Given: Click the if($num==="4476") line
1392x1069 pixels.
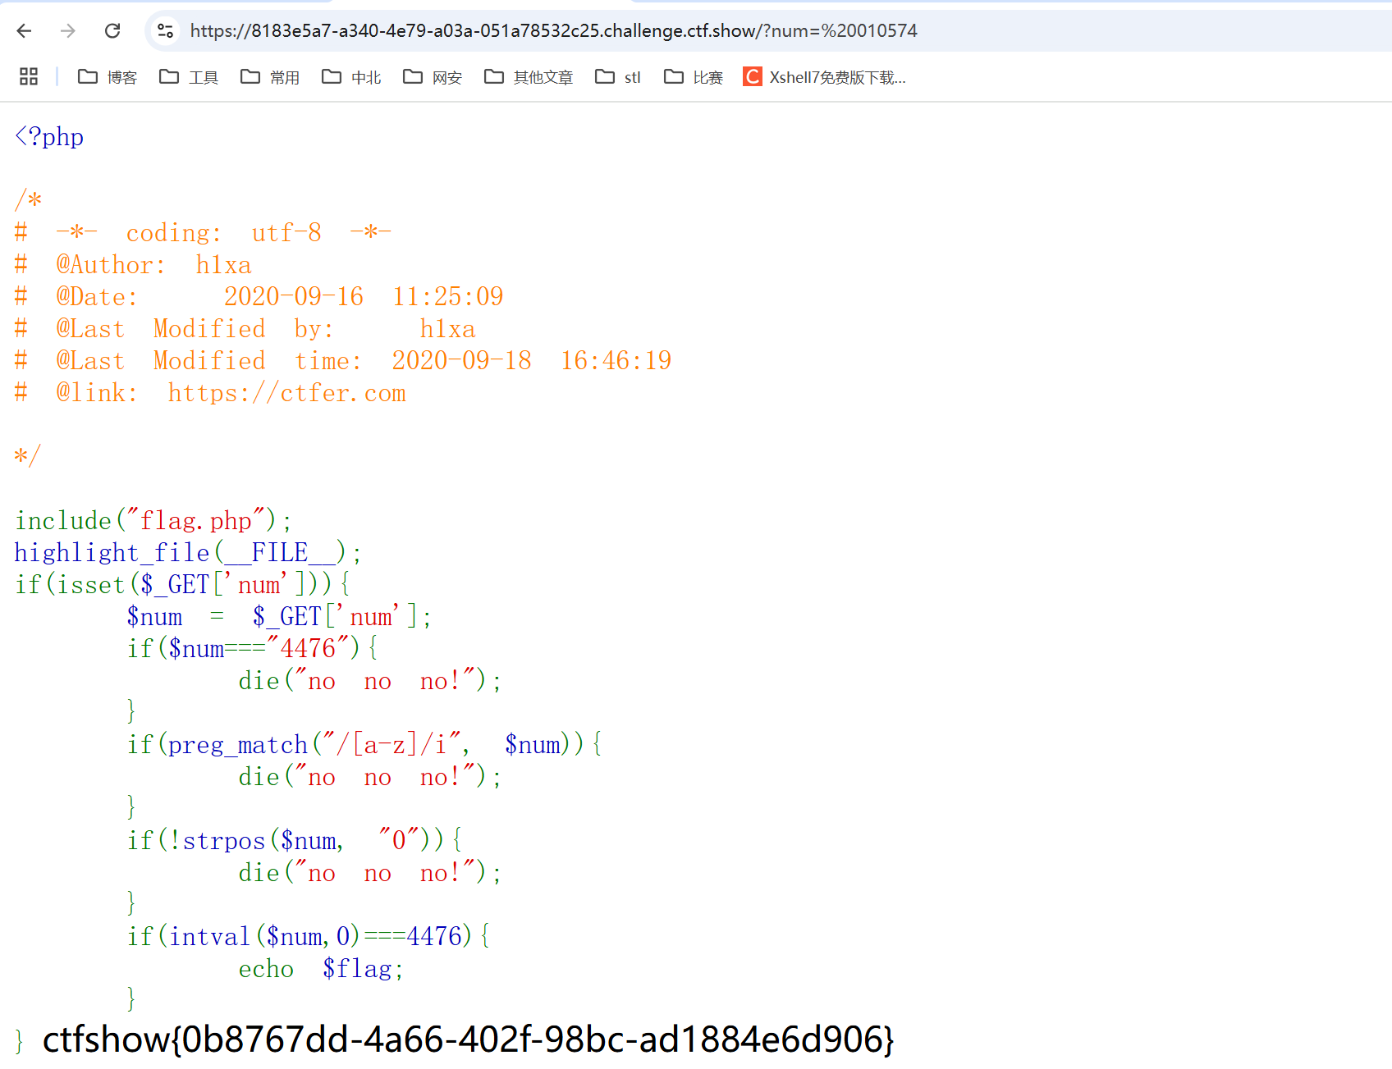Looking at the screenshot, I should 253,649.
